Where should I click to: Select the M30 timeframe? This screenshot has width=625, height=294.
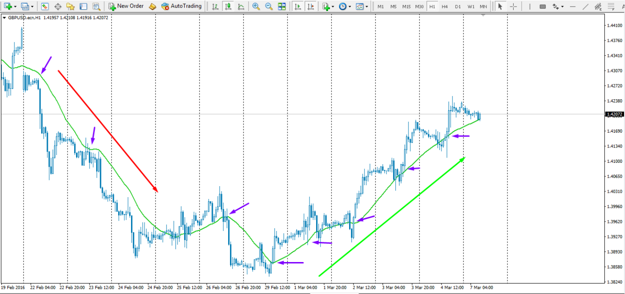point(419,7)
